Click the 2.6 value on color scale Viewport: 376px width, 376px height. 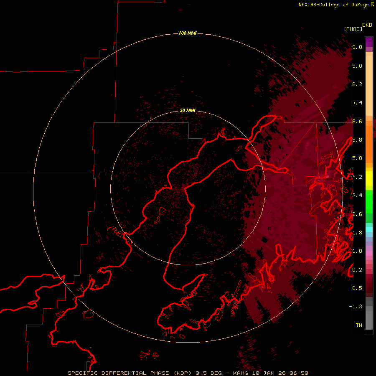point(357,214)
